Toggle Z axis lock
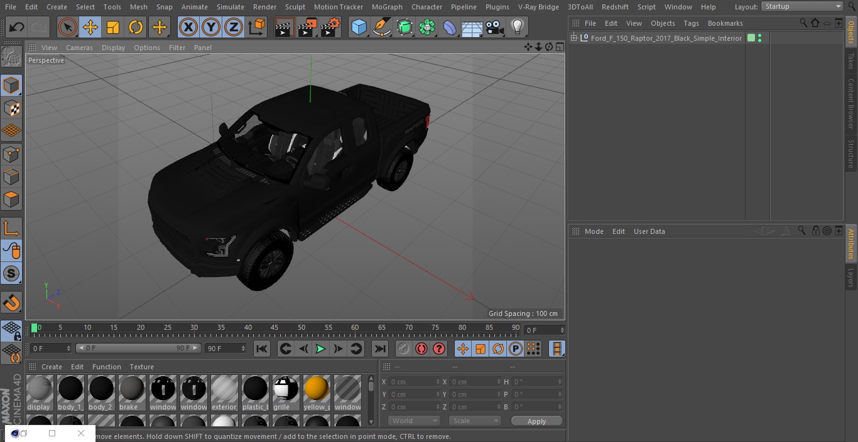This screenshot has width=858, height=442. [233, 27]
